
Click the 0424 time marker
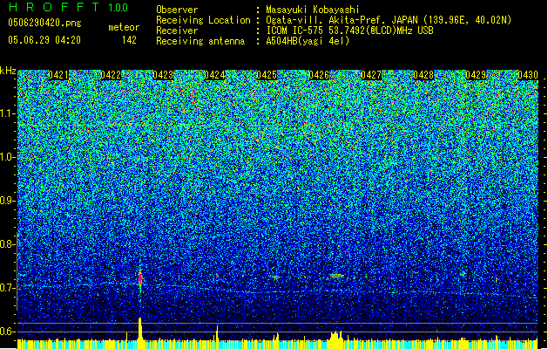214,75
